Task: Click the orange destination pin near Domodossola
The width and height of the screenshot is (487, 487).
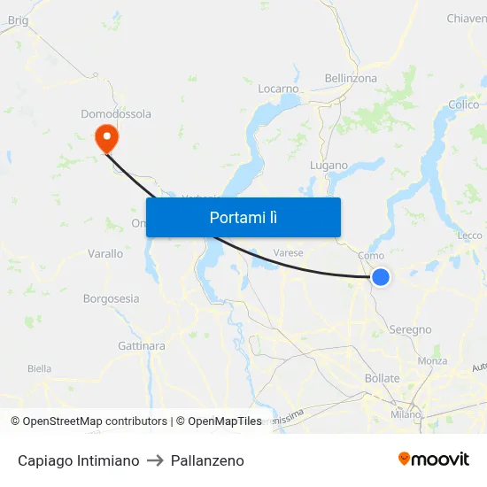Action: [x=106, y=139]
